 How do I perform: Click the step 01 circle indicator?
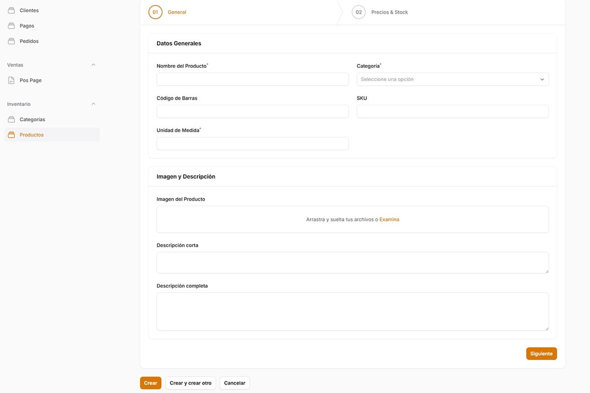(x=155, y=12)
